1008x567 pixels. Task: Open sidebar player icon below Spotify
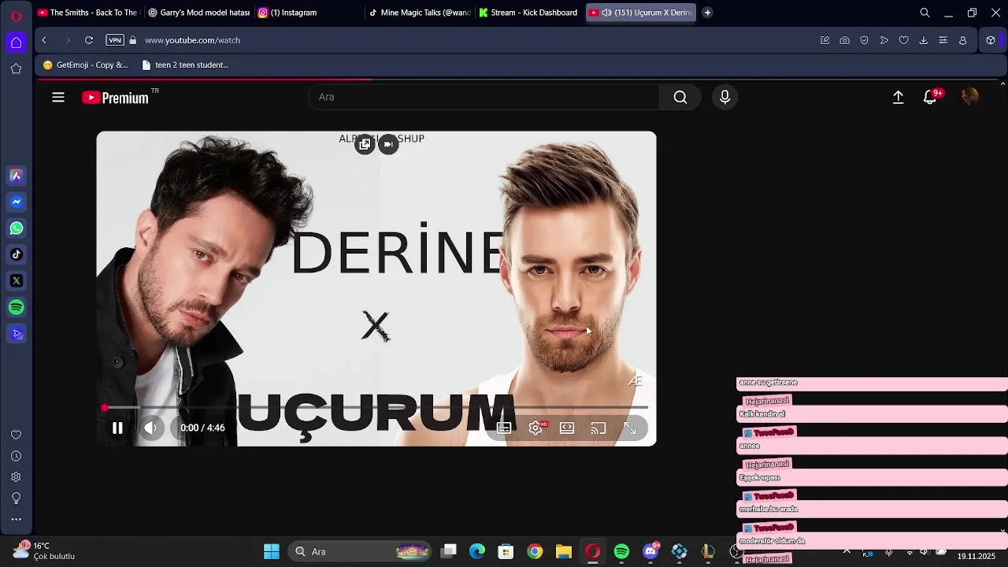point(16,333)
